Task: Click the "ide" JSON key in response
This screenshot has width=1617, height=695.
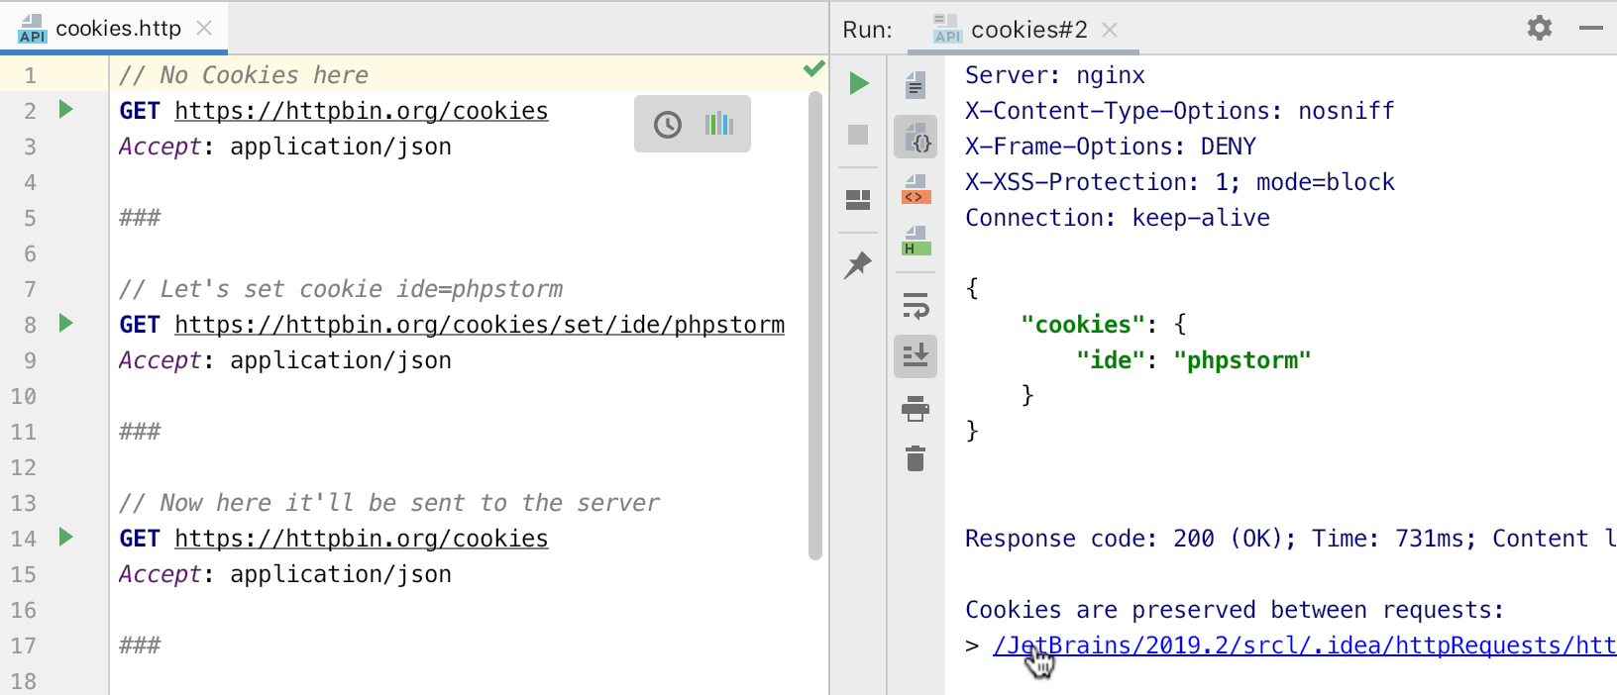Action: tap(1111, 360)
